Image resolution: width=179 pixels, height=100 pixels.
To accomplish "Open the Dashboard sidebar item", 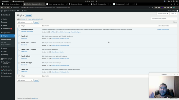I will [x=6, y=15].
